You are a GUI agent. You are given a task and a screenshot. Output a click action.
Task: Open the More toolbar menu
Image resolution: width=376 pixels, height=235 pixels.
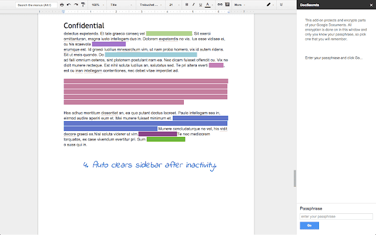pos(239,4)
